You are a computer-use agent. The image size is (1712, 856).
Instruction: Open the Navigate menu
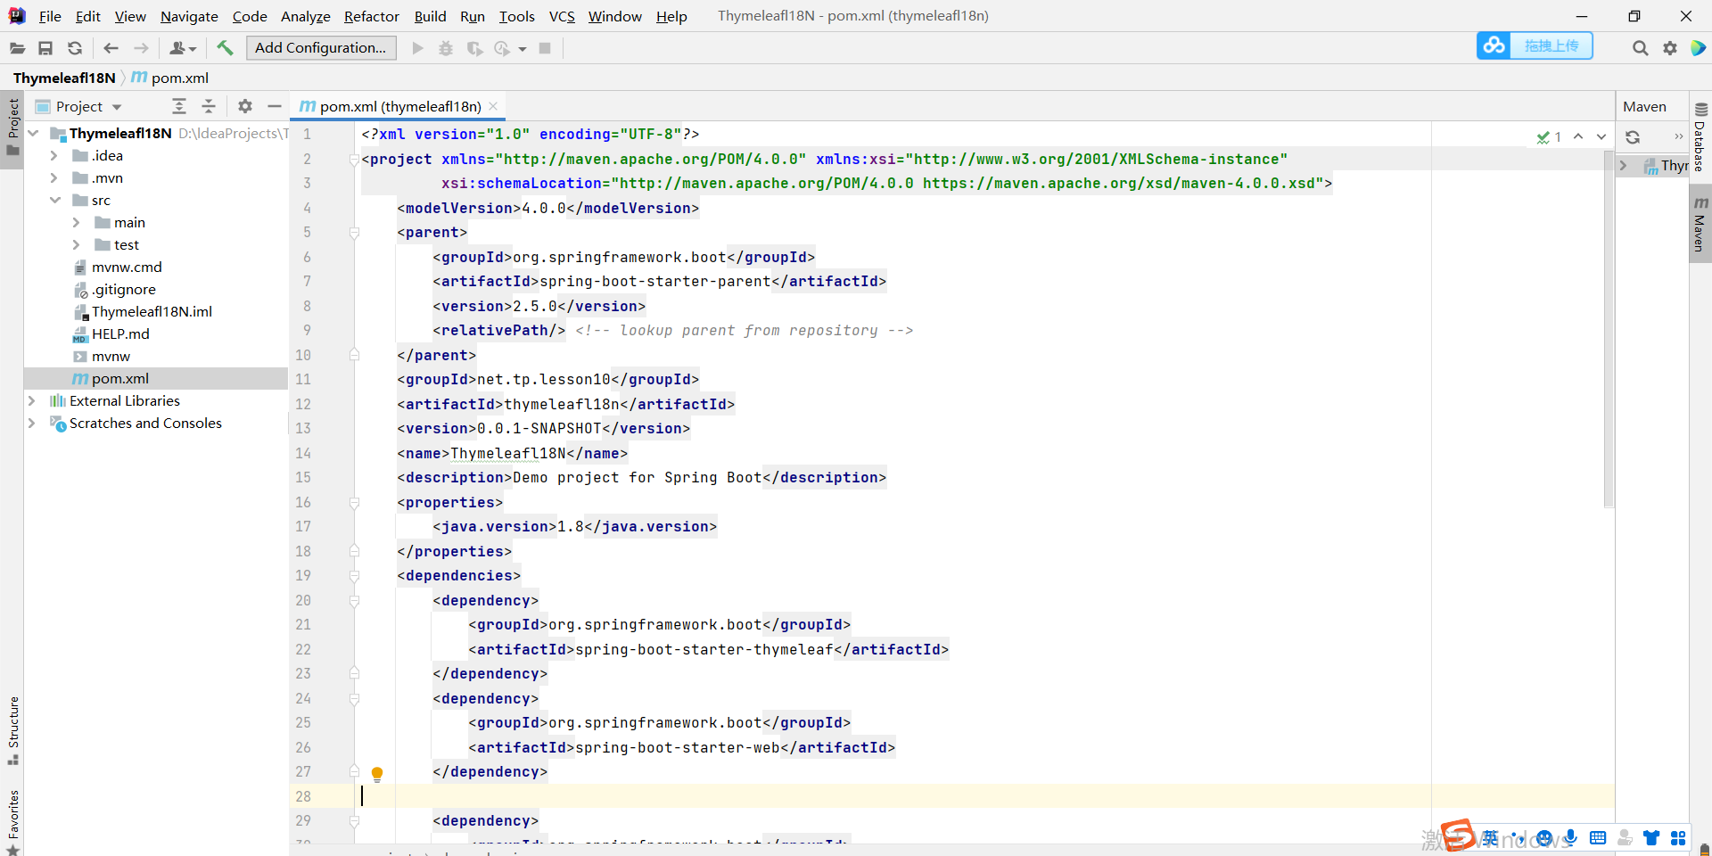(x=189, y=16)
